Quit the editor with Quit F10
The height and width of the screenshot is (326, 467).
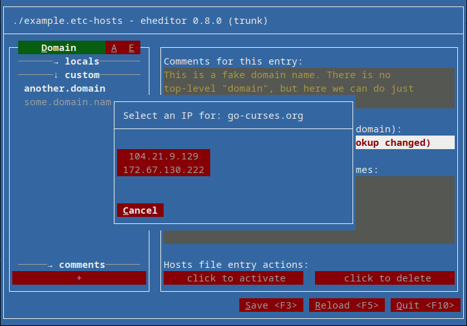coord(426,305)
